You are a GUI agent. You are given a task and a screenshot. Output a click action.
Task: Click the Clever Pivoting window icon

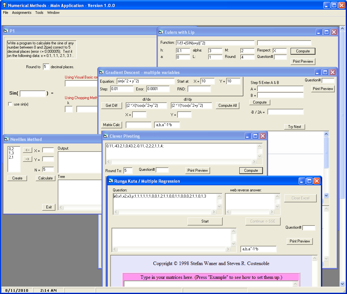coord(105,136)
